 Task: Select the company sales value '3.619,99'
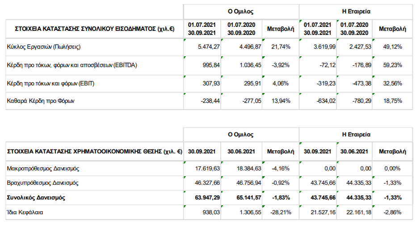tap(324, 47)
